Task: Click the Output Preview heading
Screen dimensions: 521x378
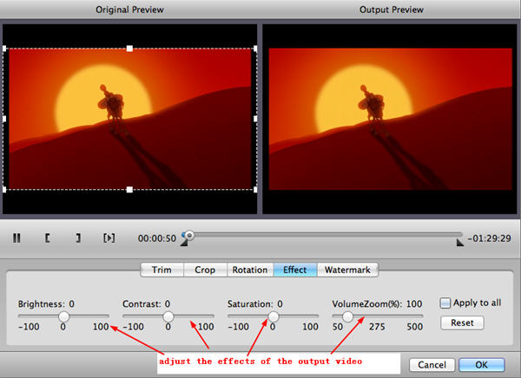Action: pos(392,10)
